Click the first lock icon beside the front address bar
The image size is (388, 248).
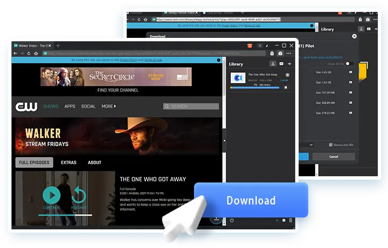coord(272,53)
